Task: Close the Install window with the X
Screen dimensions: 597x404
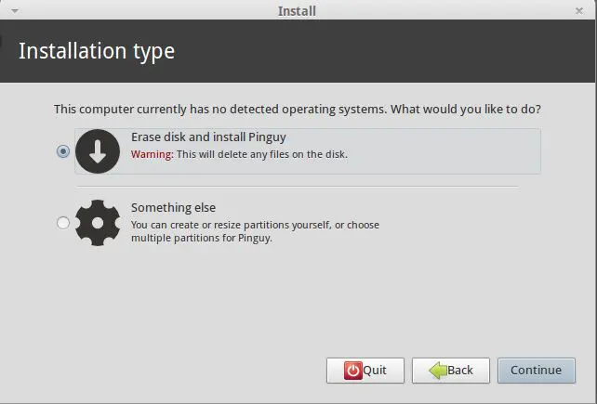Action: click(579, 11)
